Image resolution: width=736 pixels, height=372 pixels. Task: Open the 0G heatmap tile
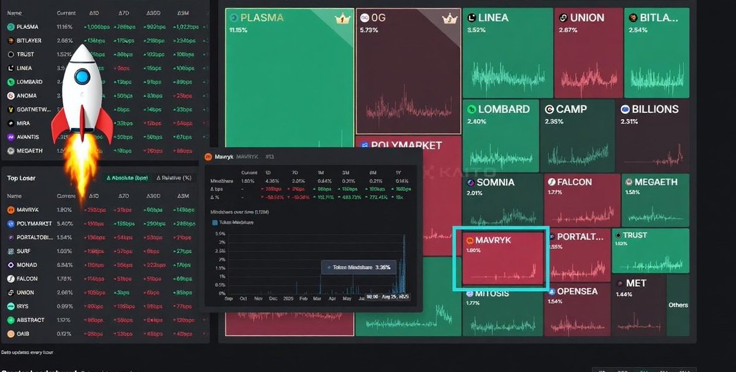[x=408, y=71]
